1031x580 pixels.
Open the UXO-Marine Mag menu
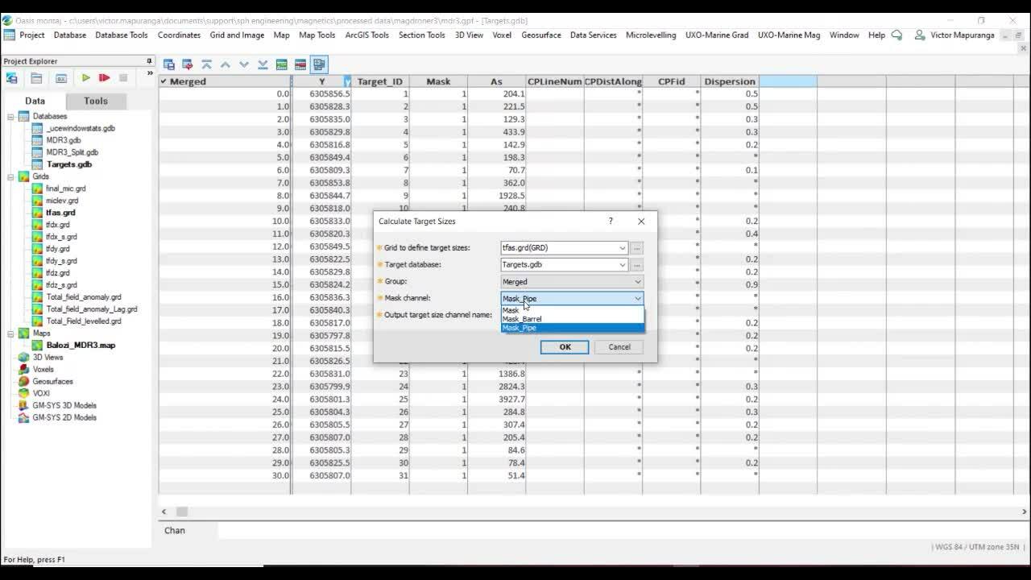tap(789, 35)
